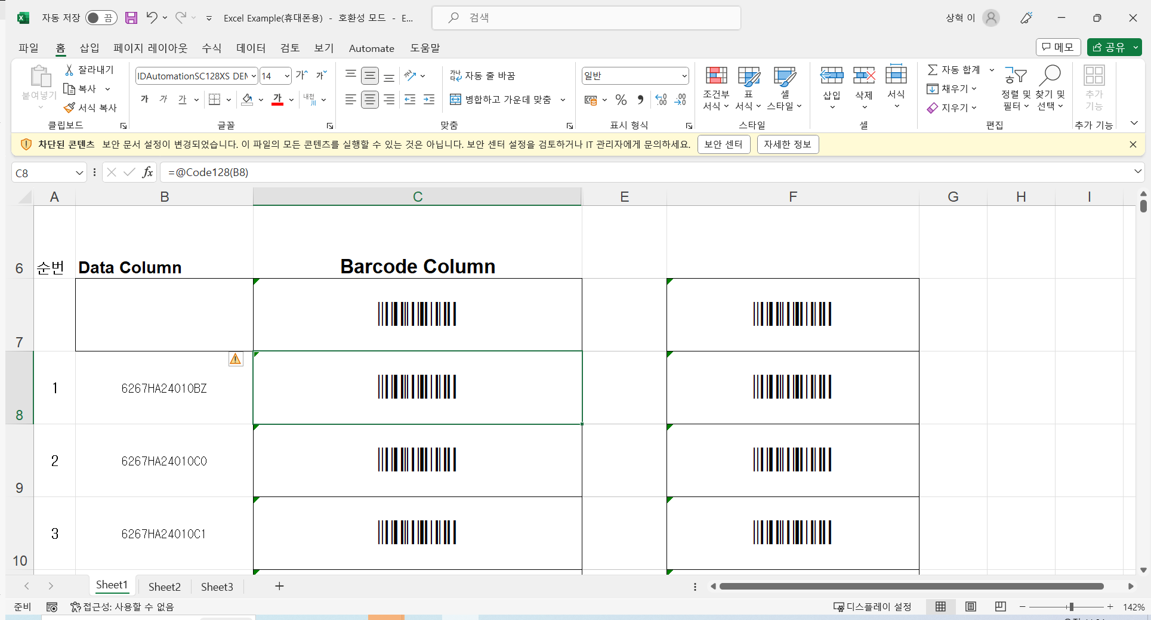Toggle bold 가 formatting
The width and height of the screenshot is (1151, 620).
click(144, 100)
